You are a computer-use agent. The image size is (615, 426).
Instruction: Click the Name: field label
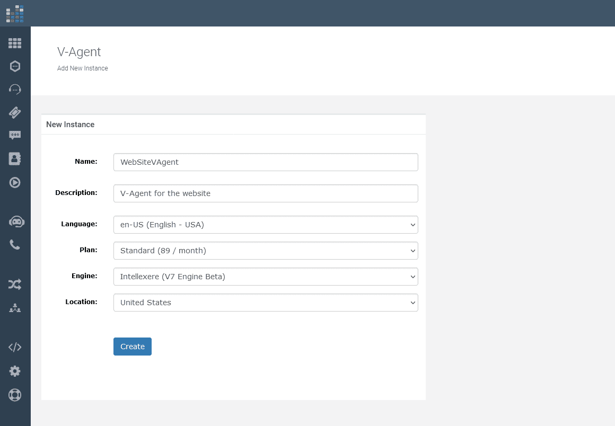click(x=86, y=162)
